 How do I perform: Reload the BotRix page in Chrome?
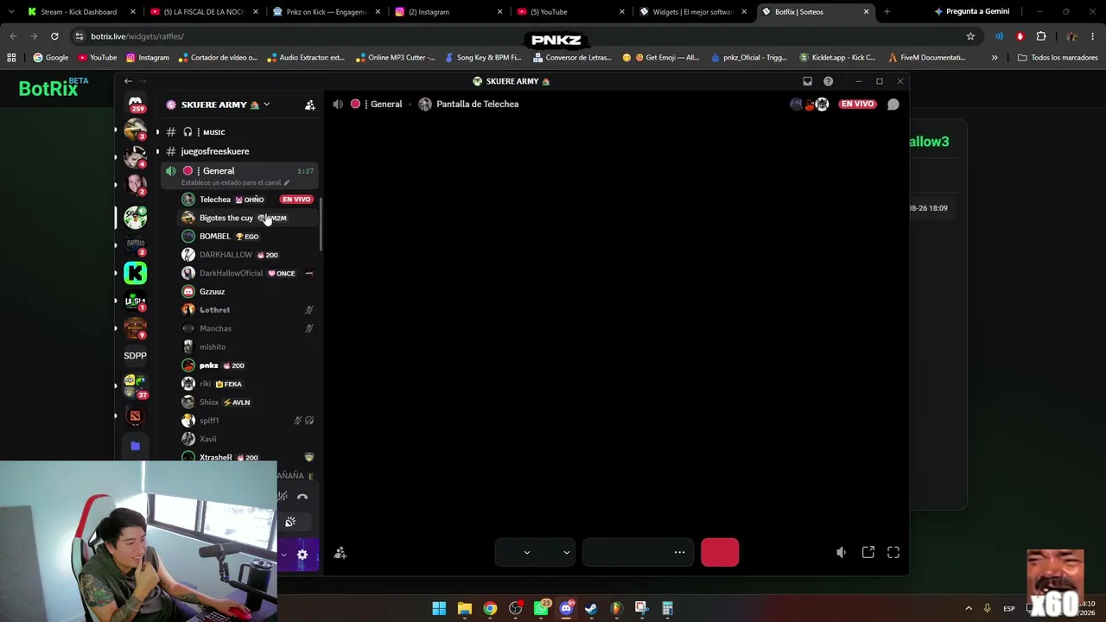[x=54, y=36]
